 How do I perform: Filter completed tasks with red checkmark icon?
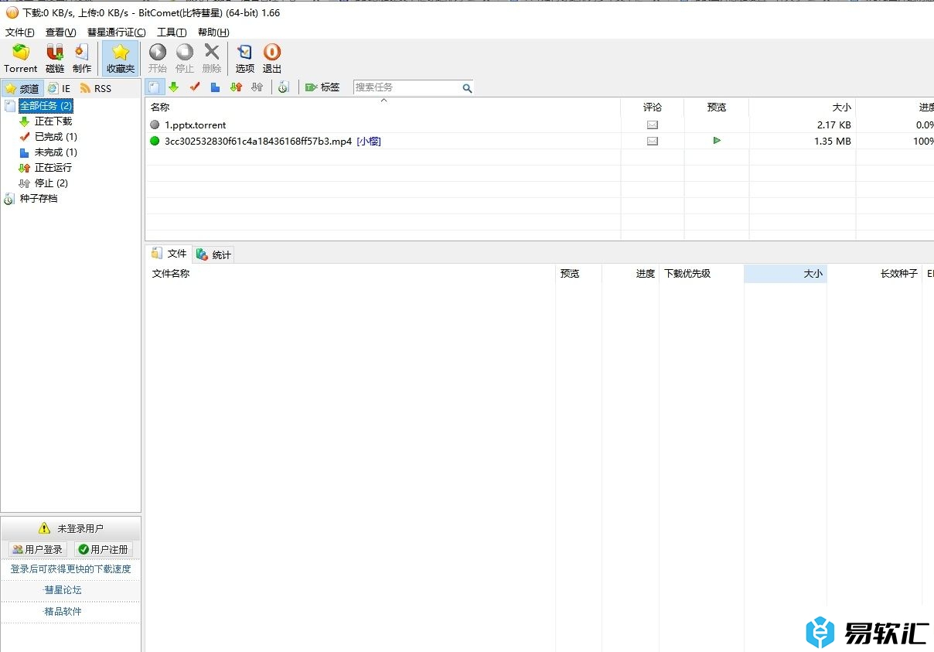pos(195,87)
